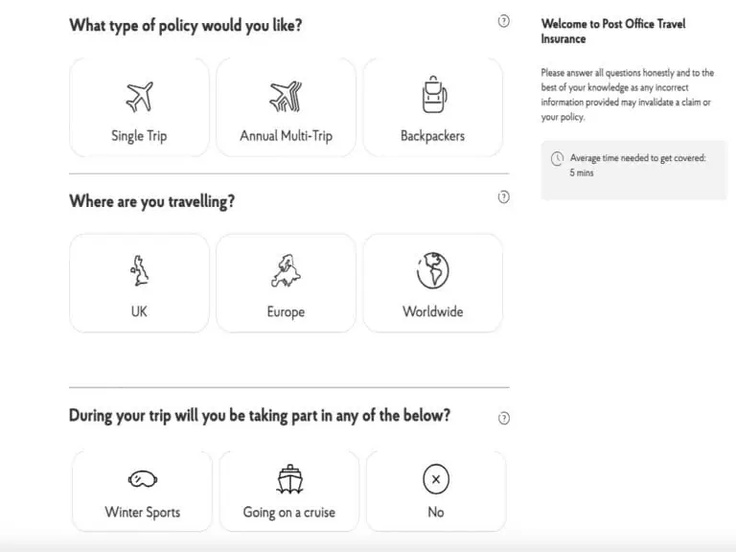The height and width of the screenshot is (552, 736).
Task: Click the clock icon beside average time
Action: (557, 159)
